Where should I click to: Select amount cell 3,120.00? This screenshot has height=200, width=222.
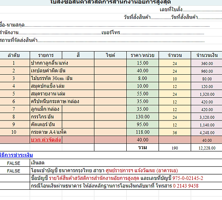point(206,117)
